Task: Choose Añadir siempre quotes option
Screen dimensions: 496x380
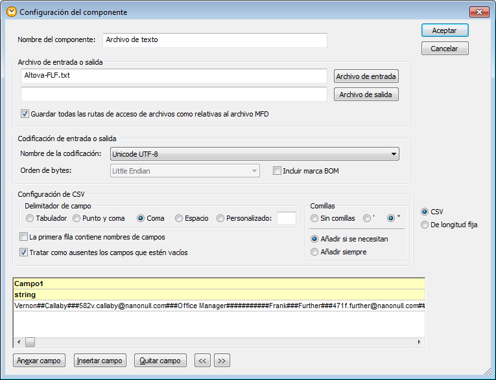Action: click(x=315, y=252)
